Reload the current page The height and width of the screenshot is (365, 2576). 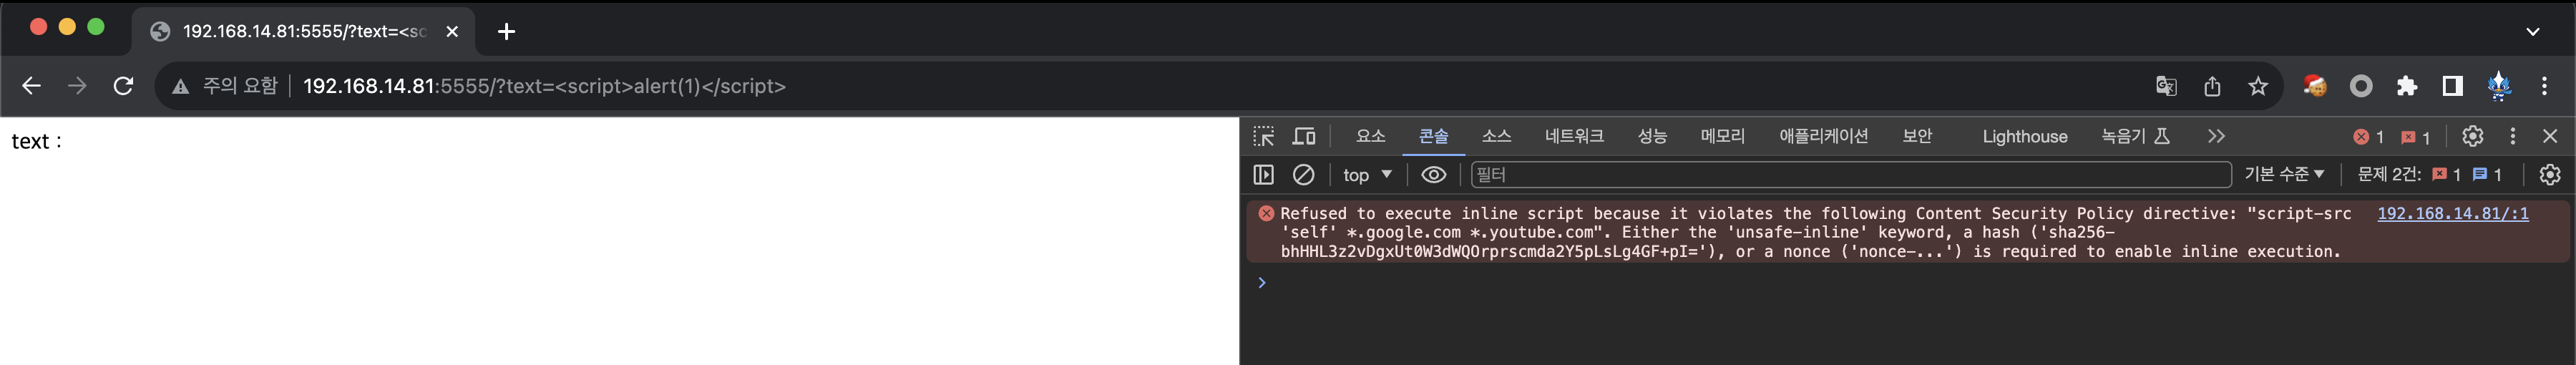(x=123, y=86)
